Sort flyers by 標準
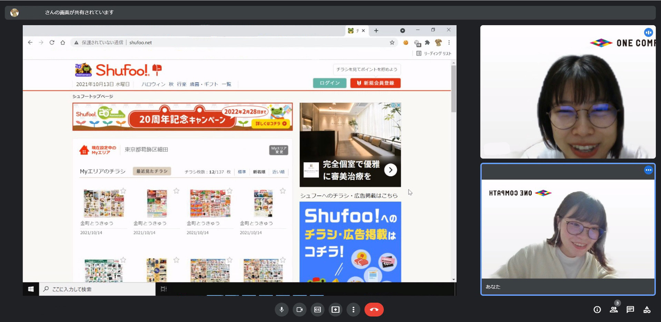The image size is (661, 322). click(x=242, y=172)
